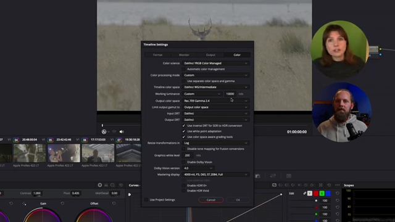Click the viewer scrubber playhead
The image size is (395, 222).
coord(102,125)
